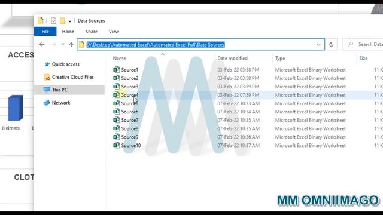Click the Excel icon beside Source2
The image size is (383, 215).
click(116, 78)
